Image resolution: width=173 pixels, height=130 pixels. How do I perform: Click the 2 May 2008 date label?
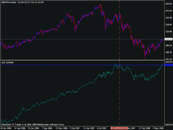click(x=158, y=128)
